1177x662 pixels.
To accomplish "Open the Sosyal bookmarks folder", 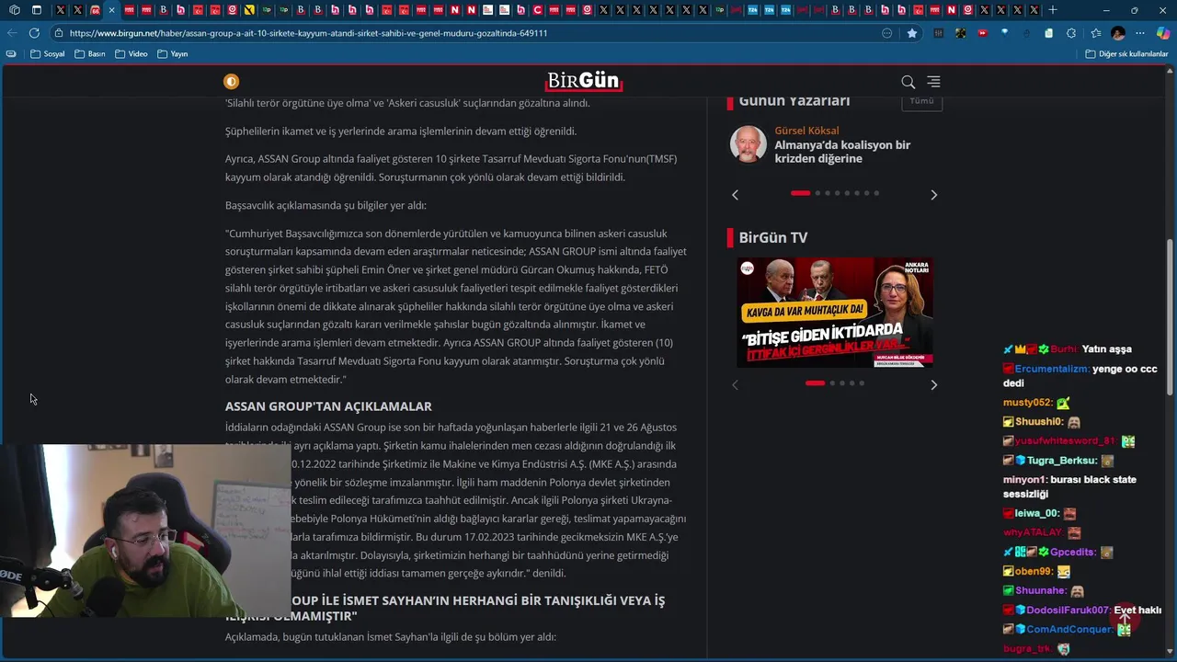I will 48,54.
